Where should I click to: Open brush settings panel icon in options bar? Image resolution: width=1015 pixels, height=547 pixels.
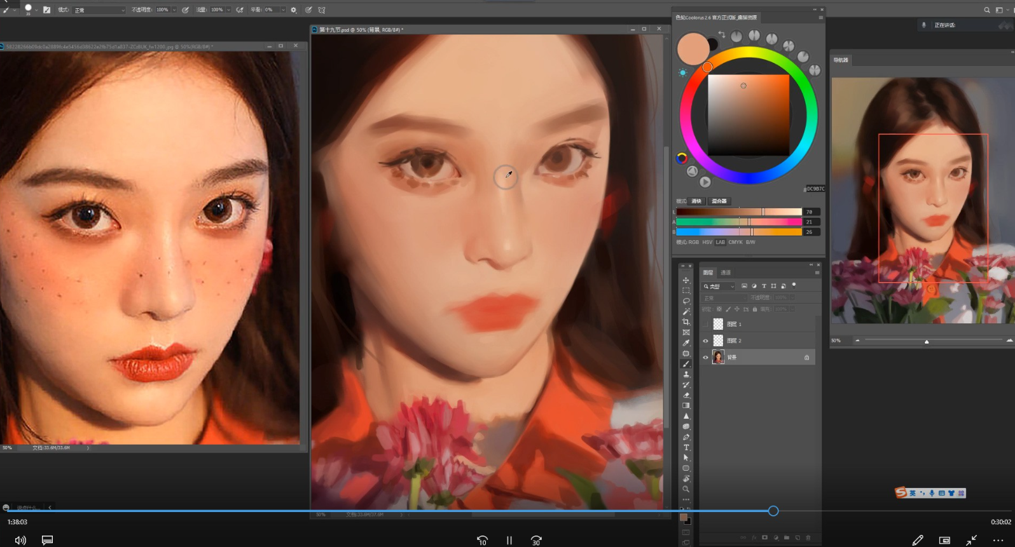(46, 10)
